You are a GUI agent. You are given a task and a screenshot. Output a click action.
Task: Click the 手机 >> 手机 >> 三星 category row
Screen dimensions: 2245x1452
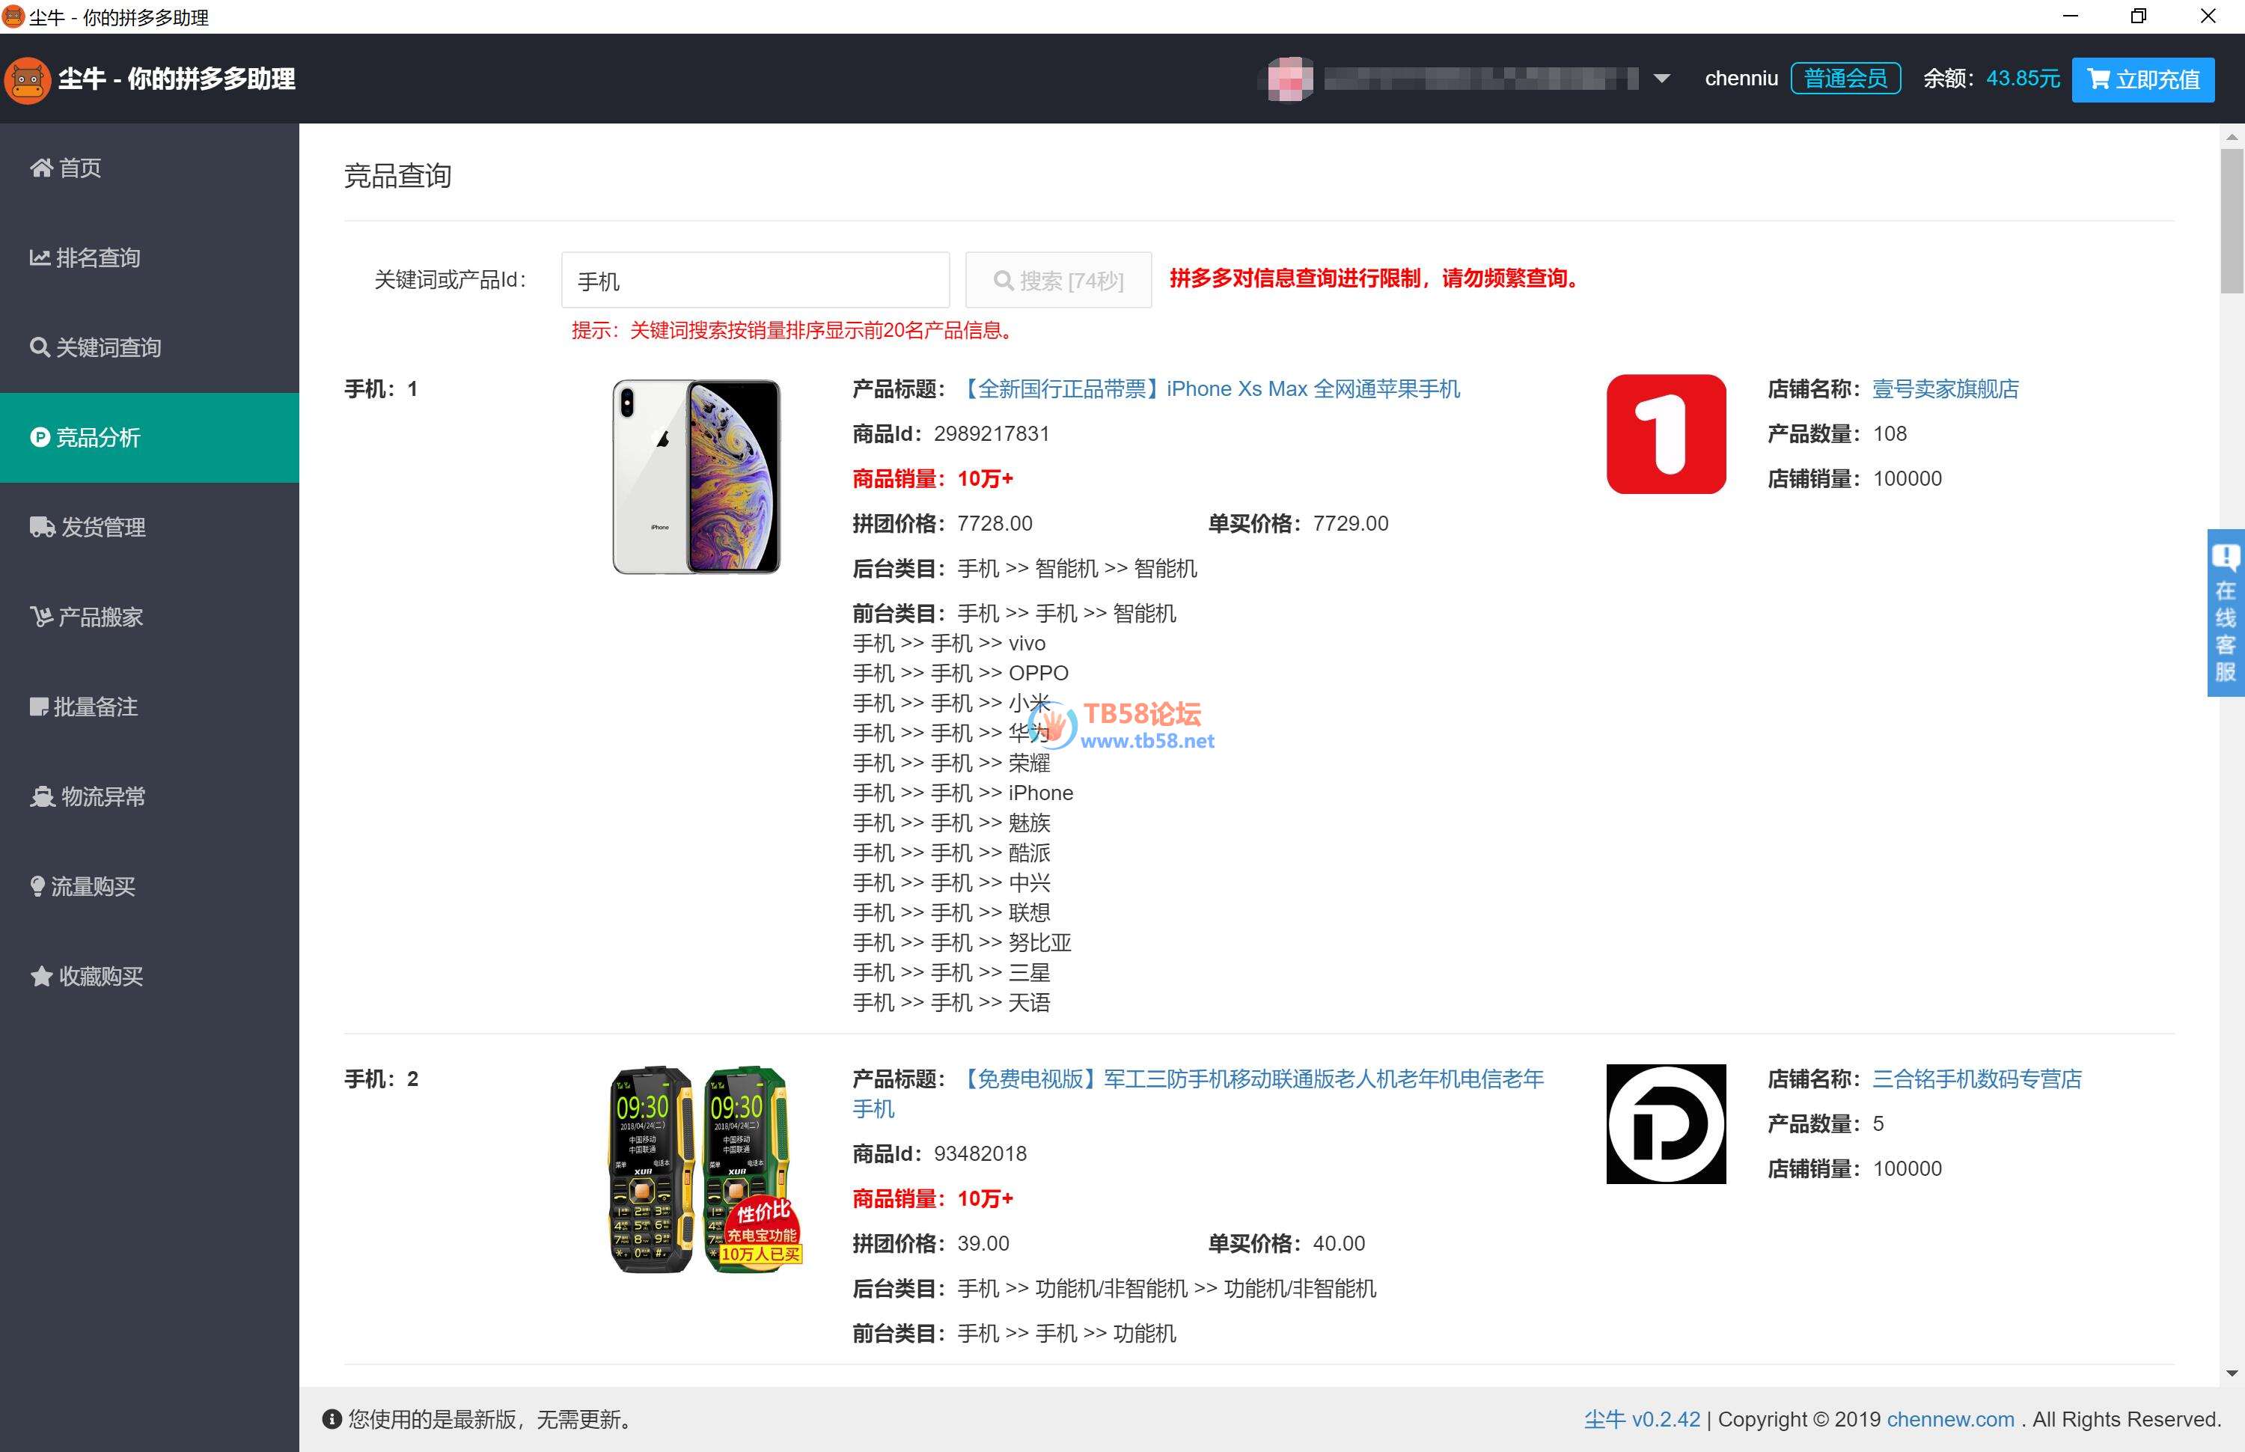click(x=951, y=973)
